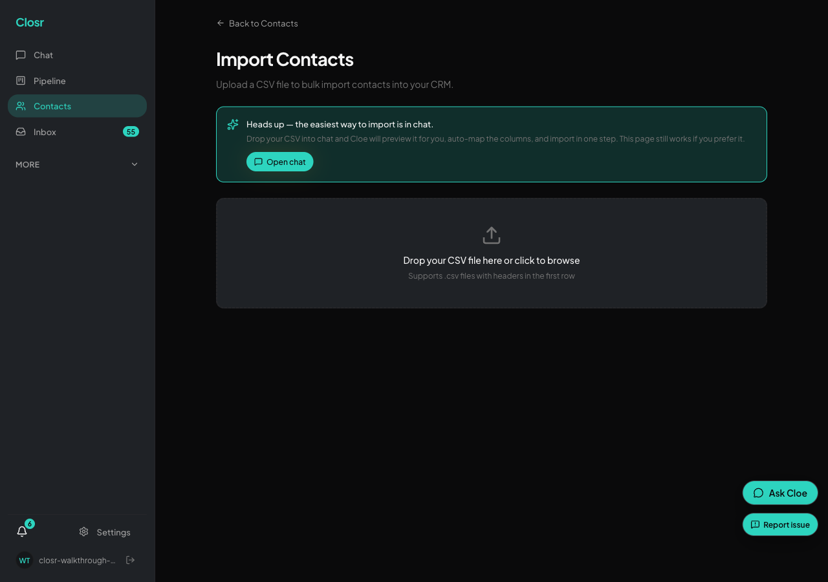The height and width of the screenshot is (582, 828).
Task: Click the Chat speech bubble icon in sidebar
Action: pyautogui.click(x=21, y=55)
